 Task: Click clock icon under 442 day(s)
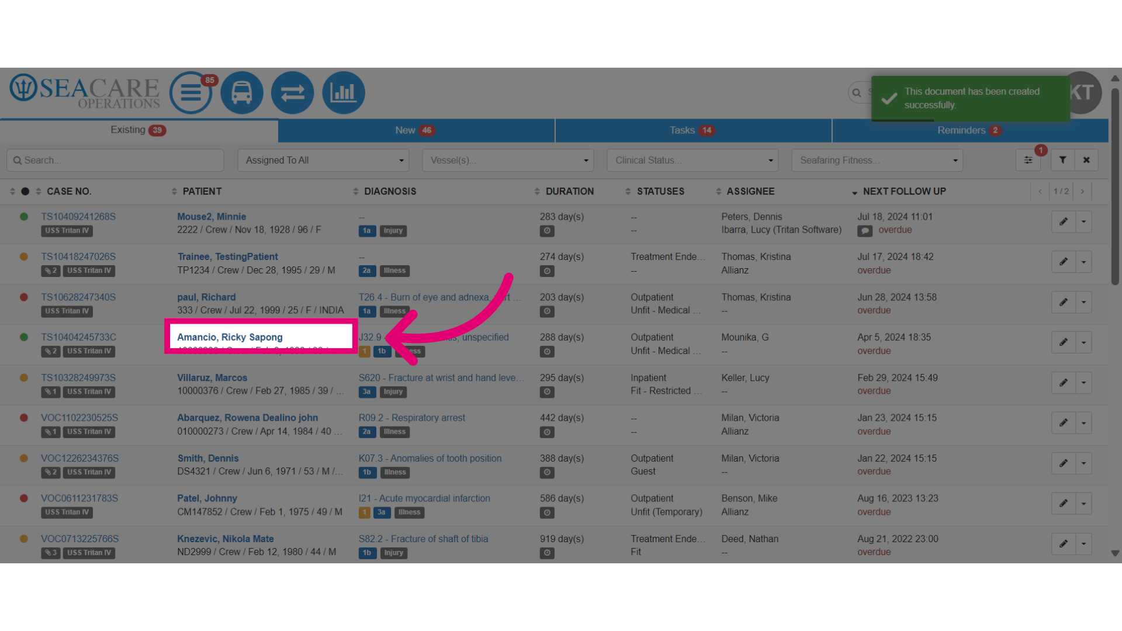(x=547, y=432)
